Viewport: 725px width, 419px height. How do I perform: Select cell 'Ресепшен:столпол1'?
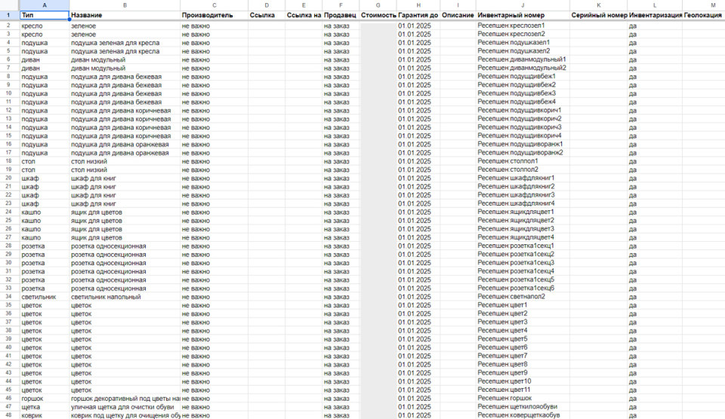coord(523,161)
